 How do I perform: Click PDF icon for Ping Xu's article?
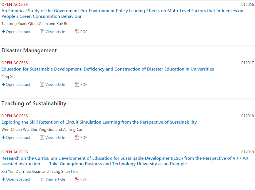tap(77, 84)
